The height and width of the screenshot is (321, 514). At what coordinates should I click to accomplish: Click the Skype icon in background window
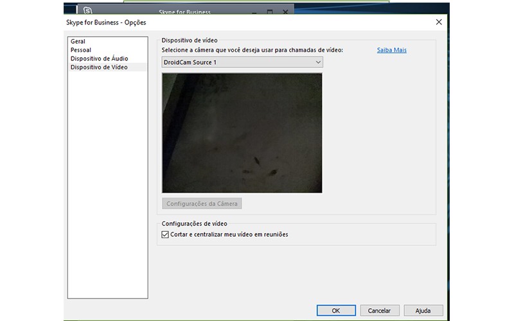coord(87,10)
